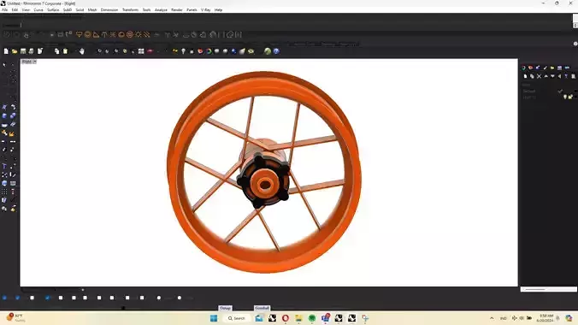Toggle the Disable osnap round option
Image resolution: width=578 pixels, height=325 pixels.
180,298
